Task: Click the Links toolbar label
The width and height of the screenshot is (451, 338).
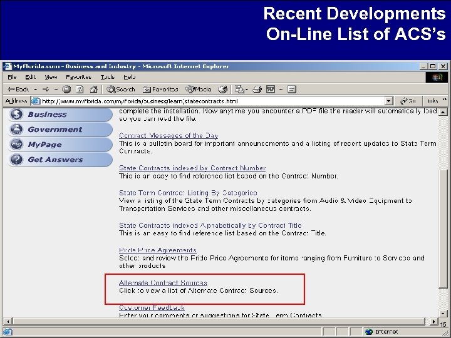Action: tap(433, 101)
